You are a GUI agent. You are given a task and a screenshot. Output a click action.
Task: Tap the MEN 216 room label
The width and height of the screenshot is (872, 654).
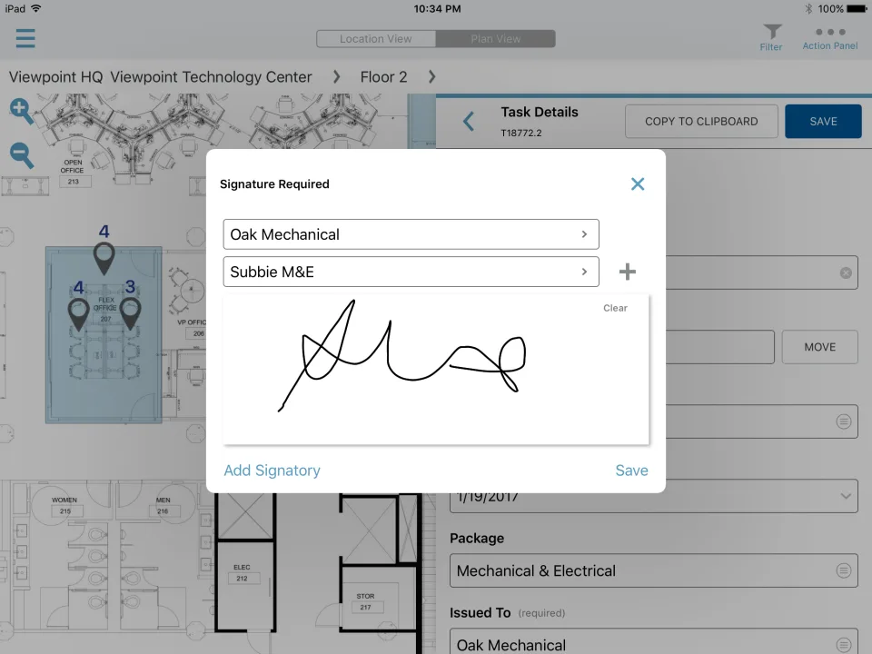coord(163,506)
